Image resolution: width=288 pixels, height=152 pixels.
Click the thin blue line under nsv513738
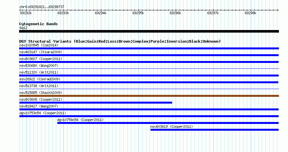(149, 89)
